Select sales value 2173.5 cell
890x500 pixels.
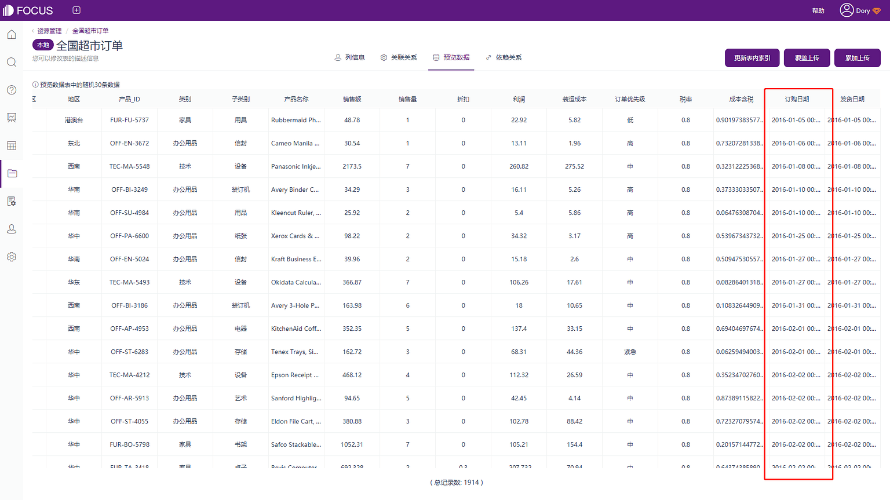[x=352, y=166]
